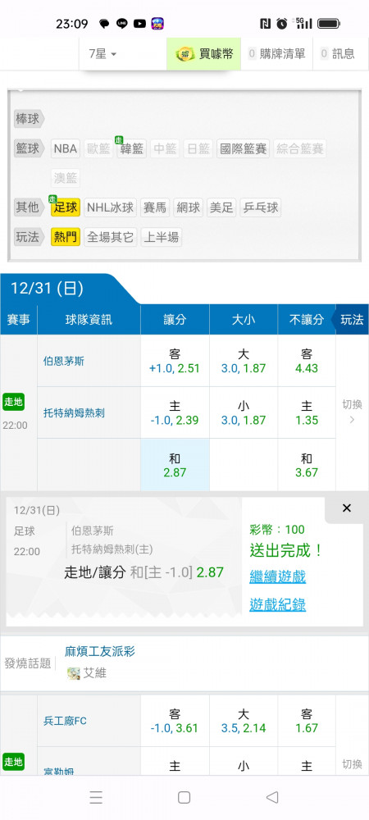Click the 繼續遊戲 link
The image size is (369, 820).
point(277,576)
